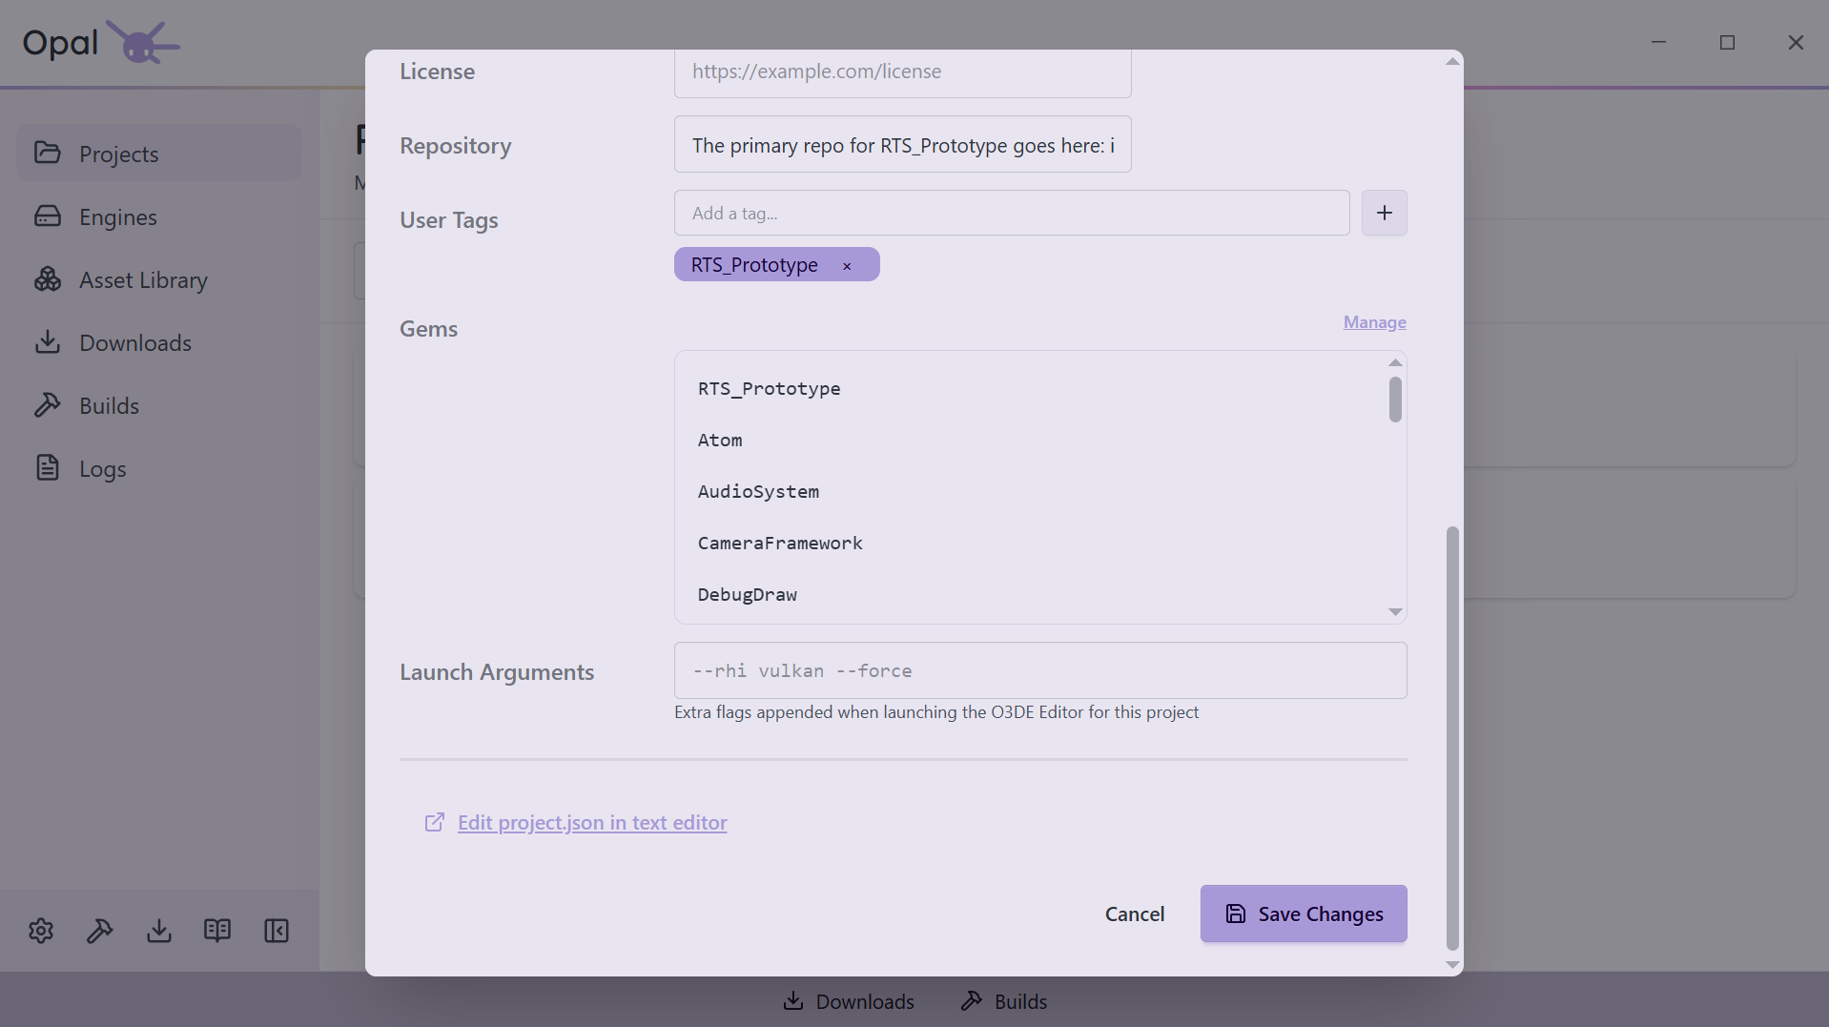Click the Opal logo
This screenshot has height=1027, width=1829.
point(101,42)
